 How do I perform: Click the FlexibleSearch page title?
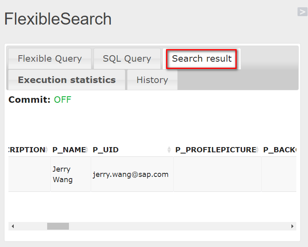[58, 19]
